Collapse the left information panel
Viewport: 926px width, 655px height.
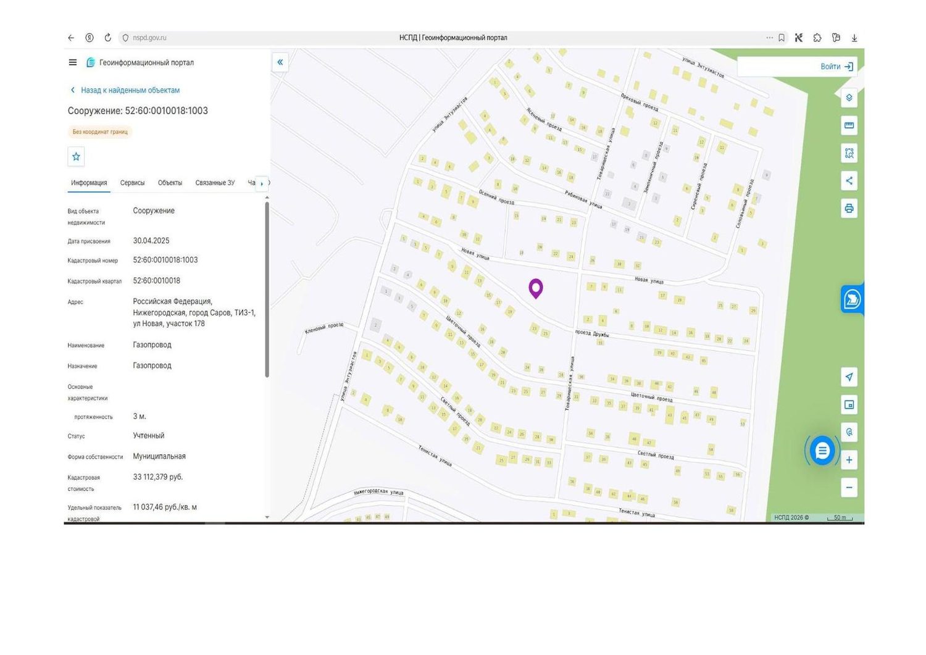click(x=280, y=62)
